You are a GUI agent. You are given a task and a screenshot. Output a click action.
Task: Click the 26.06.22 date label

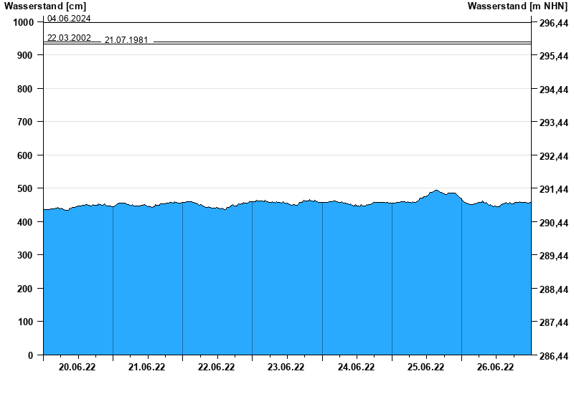(x=495, y=367)
